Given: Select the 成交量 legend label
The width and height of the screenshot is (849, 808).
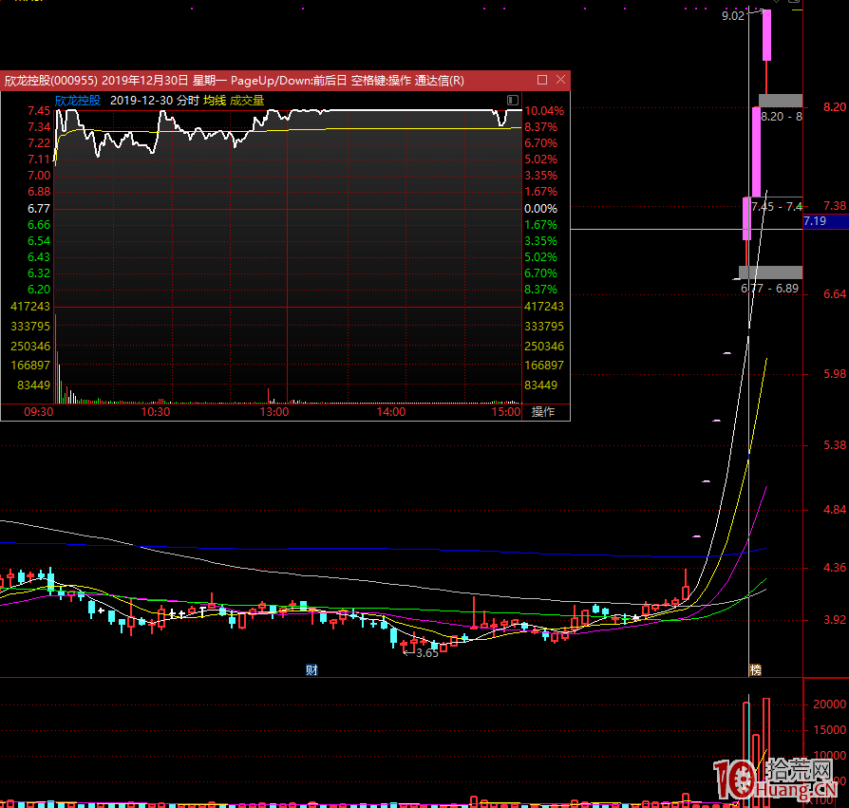Looking at the screenshot, I should click(x=247, y=100).
